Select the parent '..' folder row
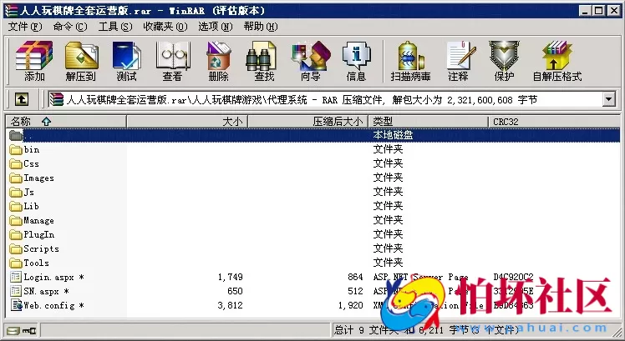 pos(313,135)
